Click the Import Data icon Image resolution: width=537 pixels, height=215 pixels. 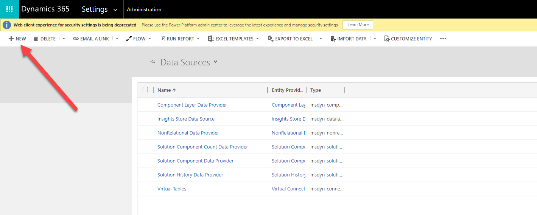(333, 39)
